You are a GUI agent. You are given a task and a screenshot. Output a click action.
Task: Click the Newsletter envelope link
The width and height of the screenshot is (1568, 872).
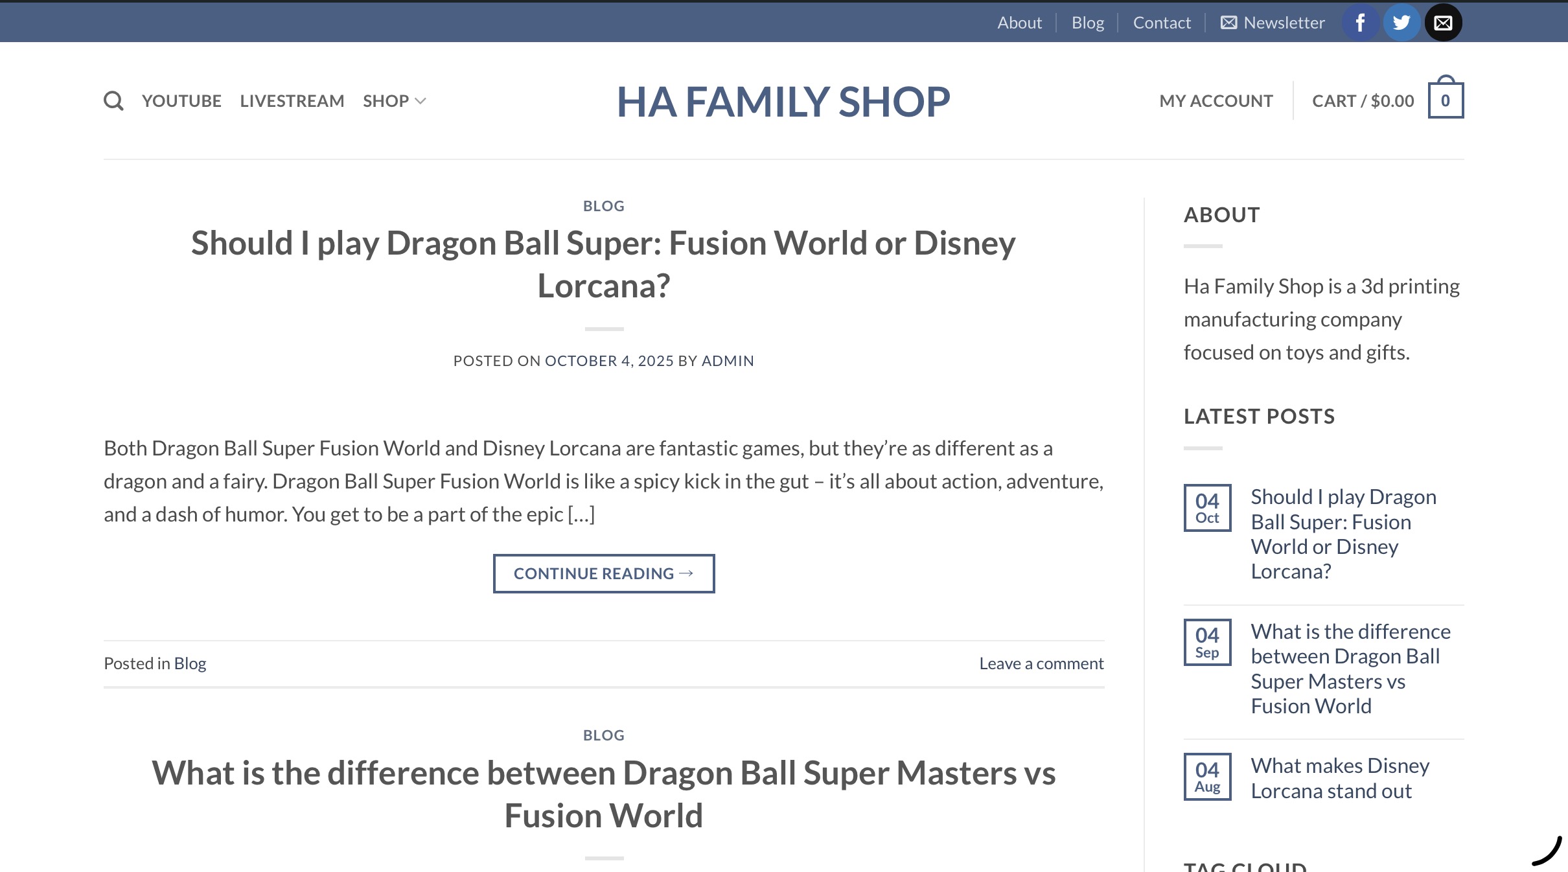click(x=1273, y=23)
